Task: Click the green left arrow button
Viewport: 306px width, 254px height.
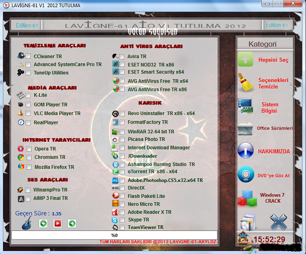Action: tap(43, 223)
